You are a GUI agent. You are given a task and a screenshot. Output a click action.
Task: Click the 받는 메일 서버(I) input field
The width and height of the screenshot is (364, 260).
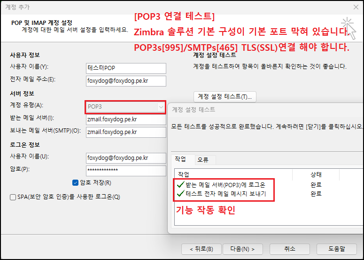point(126,120)
